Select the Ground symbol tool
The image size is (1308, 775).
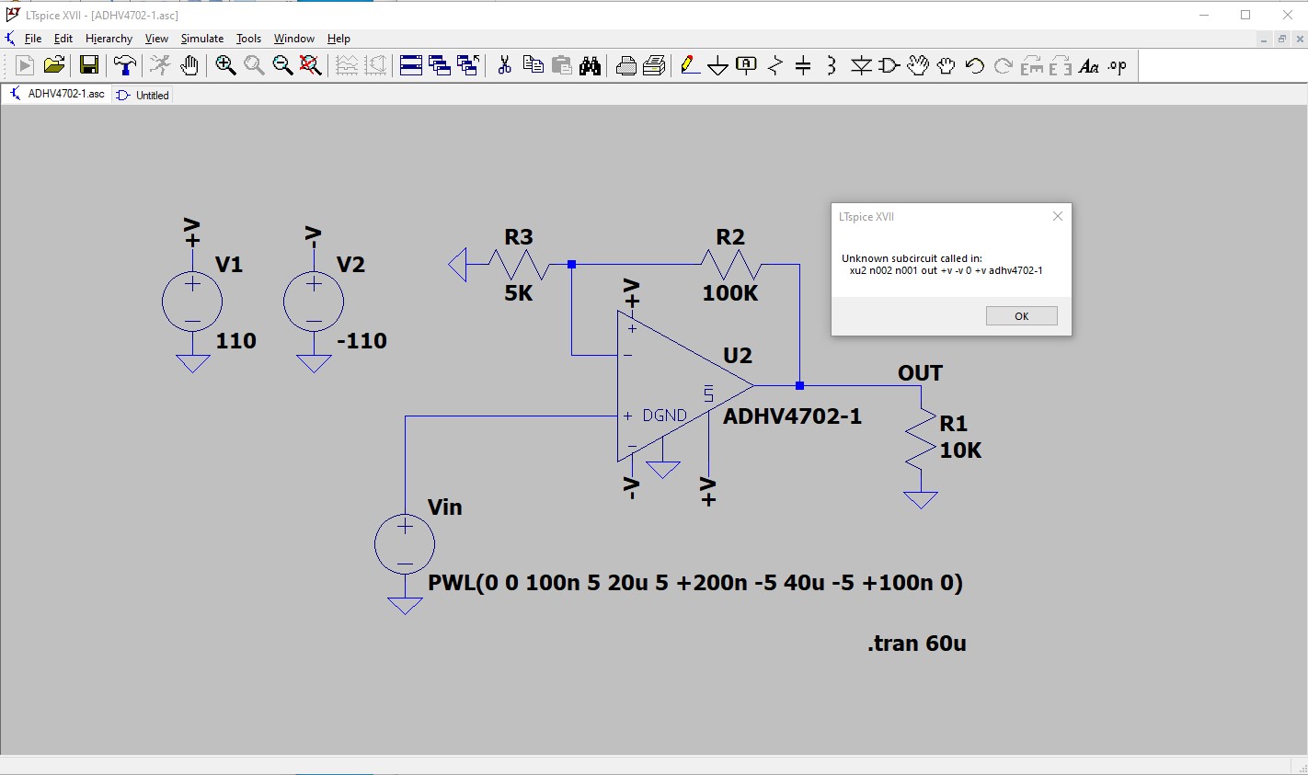pos(718,65)
